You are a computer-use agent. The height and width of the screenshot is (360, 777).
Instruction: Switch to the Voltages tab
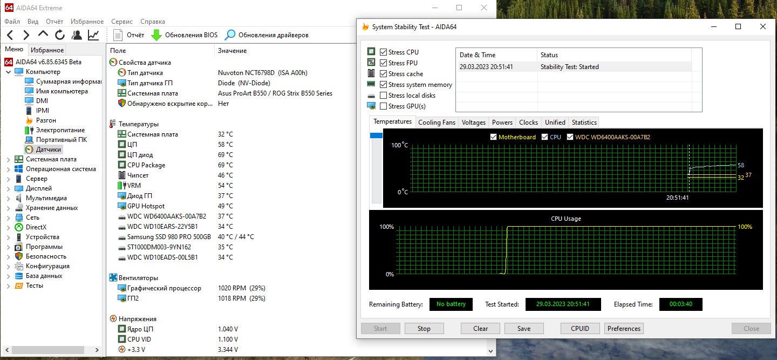click(x=474, y=123)
